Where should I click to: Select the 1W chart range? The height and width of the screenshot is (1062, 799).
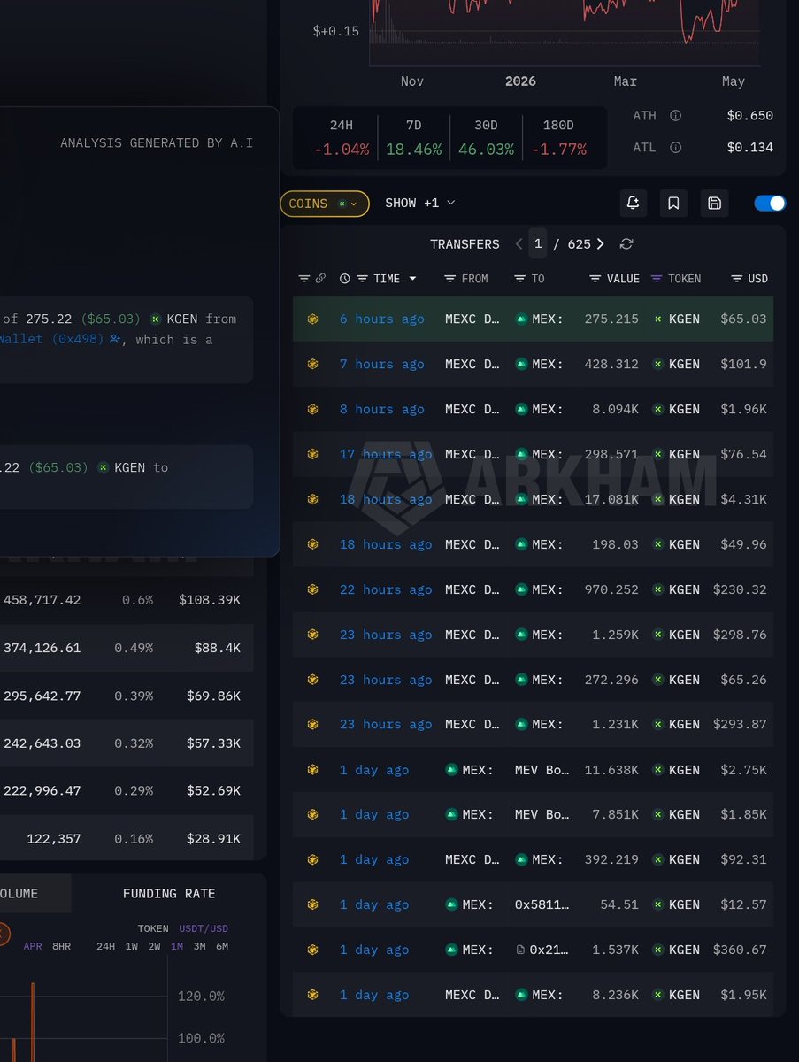[x=131, y=947]
